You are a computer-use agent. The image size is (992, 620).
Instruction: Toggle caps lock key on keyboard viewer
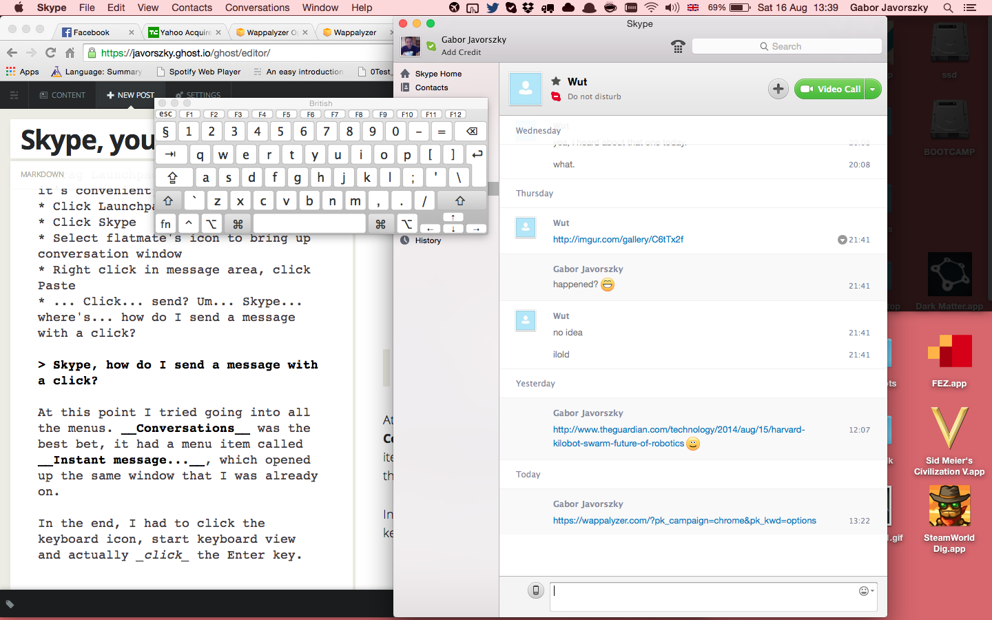pyautogui.click(x=173, y=178)
